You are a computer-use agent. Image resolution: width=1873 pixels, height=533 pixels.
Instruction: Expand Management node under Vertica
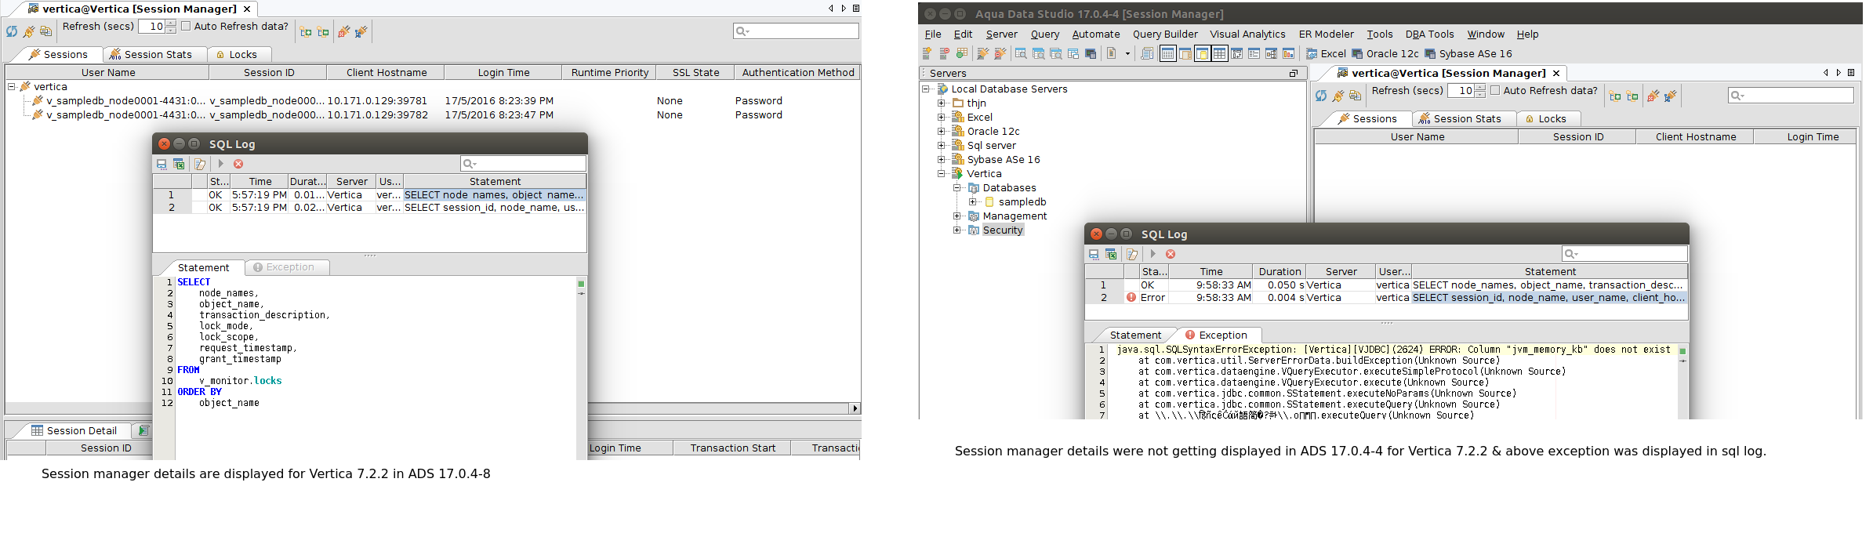[x=957, y=216]
